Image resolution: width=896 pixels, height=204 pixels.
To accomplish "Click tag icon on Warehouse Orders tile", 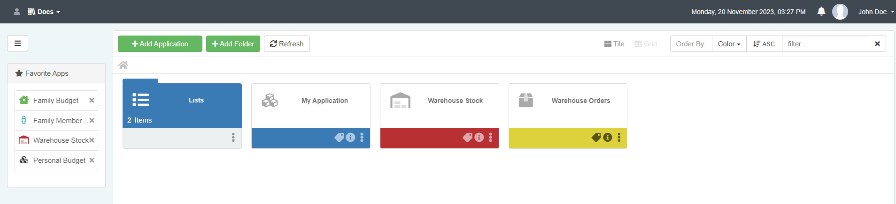I will [x=596, y=138].
